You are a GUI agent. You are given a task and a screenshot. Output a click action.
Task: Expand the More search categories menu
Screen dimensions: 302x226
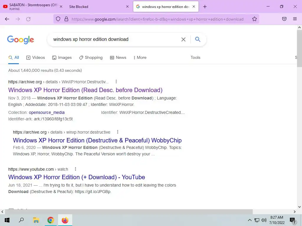[x=140, y=57]
